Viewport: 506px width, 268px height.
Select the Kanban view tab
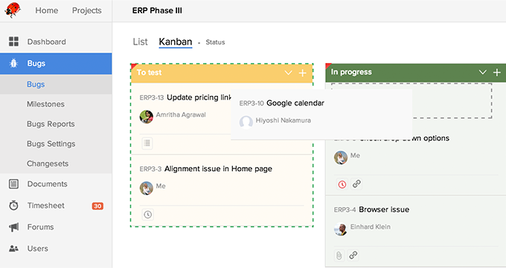176,42
